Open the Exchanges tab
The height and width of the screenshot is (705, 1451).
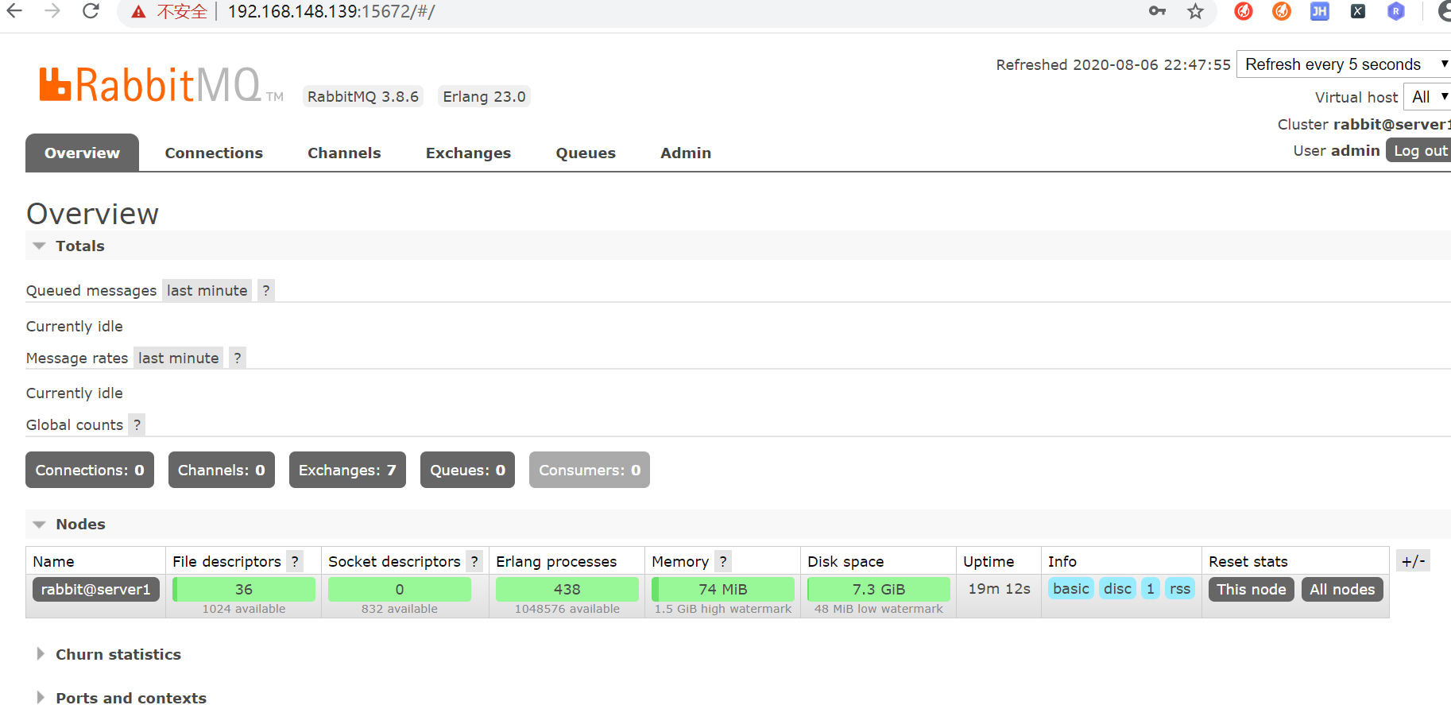(x=468, y=153)
